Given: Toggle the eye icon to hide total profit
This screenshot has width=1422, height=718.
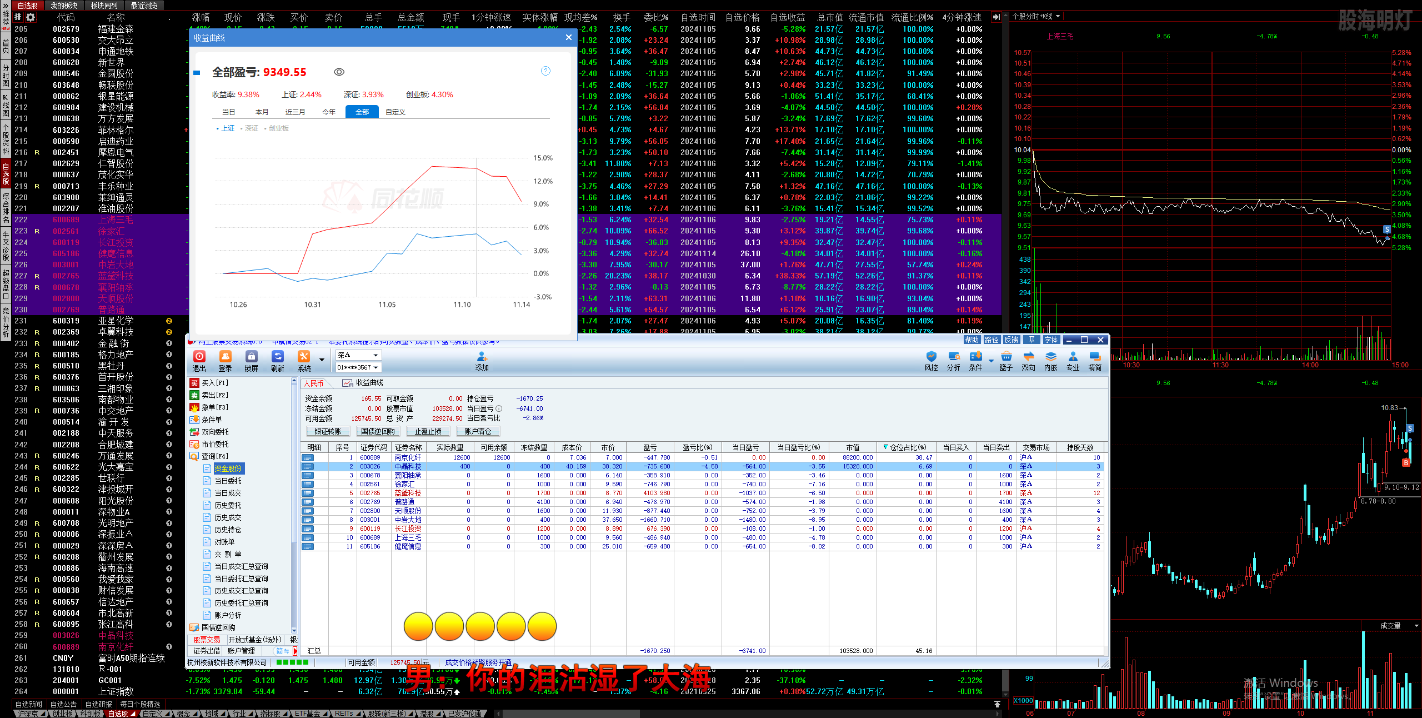Looking at the screenshot, I should [339, 72].
